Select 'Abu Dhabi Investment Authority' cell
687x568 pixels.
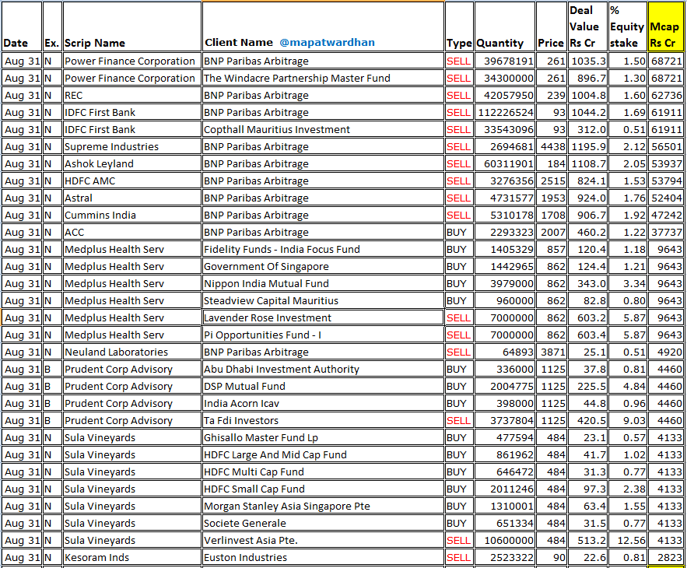(x=323, y=369)
